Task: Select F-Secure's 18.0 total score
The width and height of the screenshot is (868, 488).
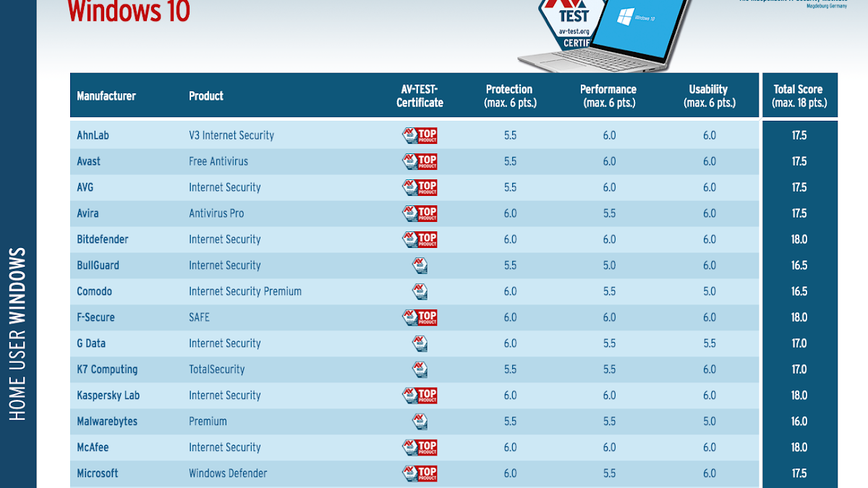Action: coord(799,317)
